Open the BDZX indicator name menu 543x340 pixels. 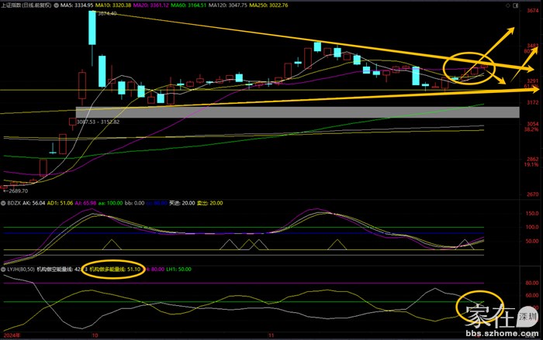13,202
